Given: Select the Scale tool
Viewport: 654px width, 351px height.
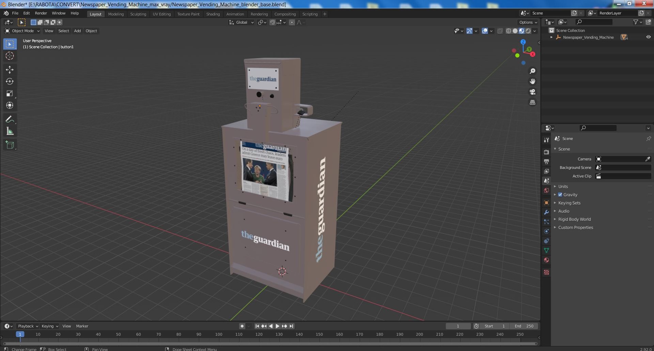Looking at the screenshot, I should click(10, 93).
